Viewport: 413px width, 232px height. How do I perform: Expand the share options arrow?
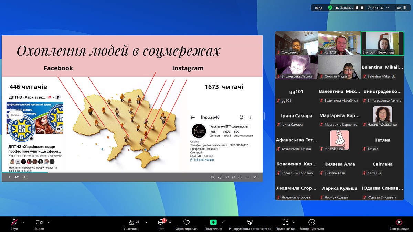click(x=223, y=222)
